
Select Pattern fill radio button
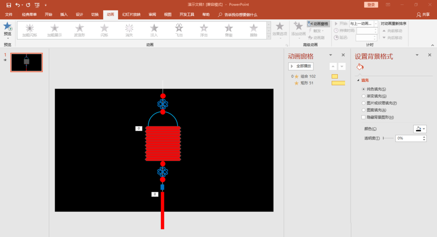tap(364, 110)
